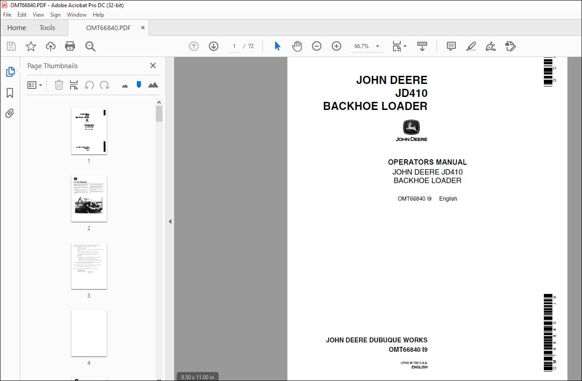Screen dimensions: 582x381
Task: Select page 2 thumbnail
Action: tap(89, 198)
